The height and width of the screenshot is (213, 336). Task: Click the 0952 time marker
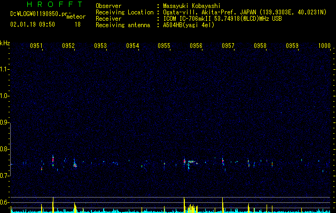pyautogui.click(x=68, y=46)
